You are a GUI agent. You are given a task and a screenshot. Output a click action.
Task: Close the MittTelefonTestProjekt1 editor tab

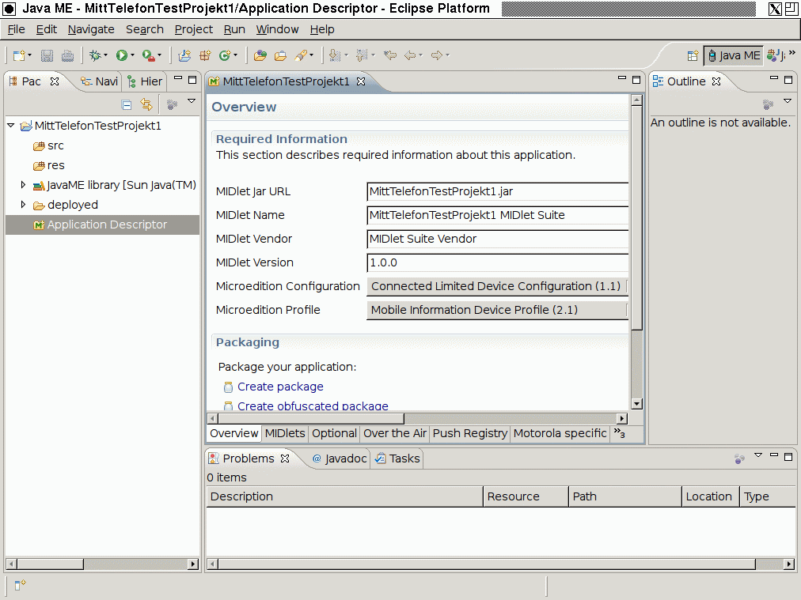[x=361, y=81]
